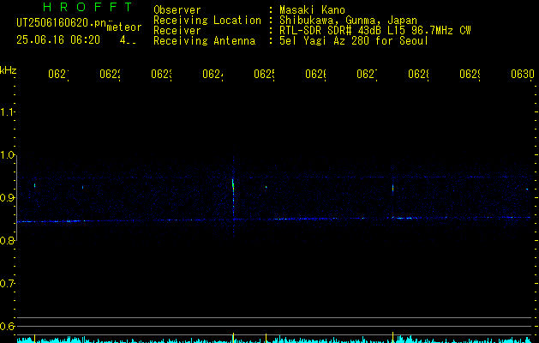Click the Receiver label

[x=177, y=31]
